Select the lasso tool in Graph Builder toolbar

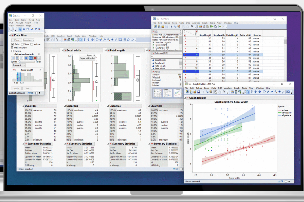tap(264, 92)
